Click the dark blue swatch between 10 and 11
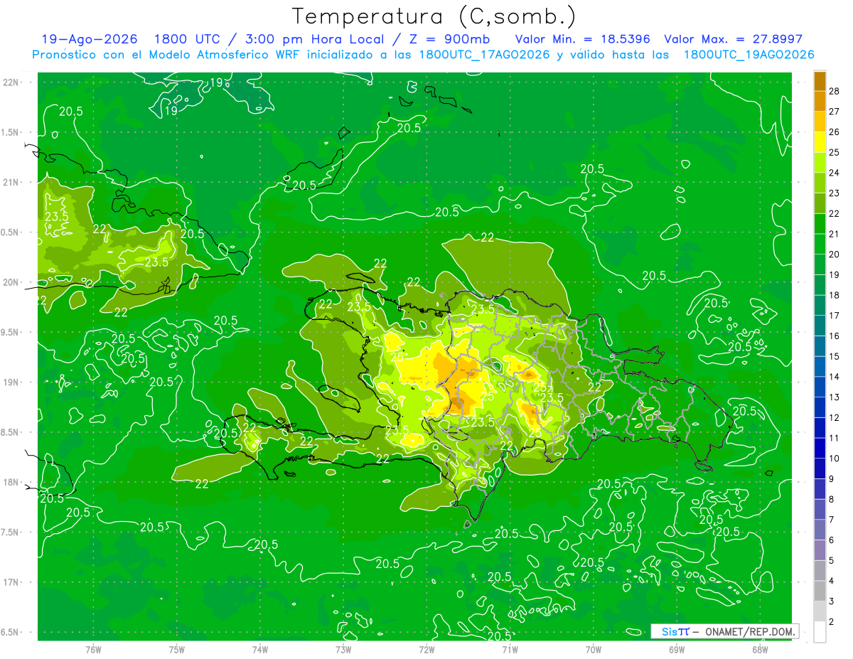 (820, 448)
